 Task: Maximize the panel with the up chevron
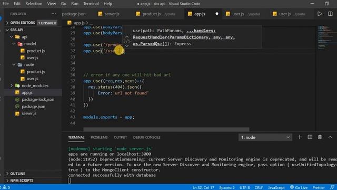point(330,137)
